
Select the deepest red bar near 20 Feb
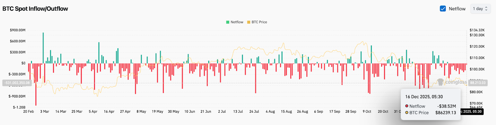pos(36,85)
